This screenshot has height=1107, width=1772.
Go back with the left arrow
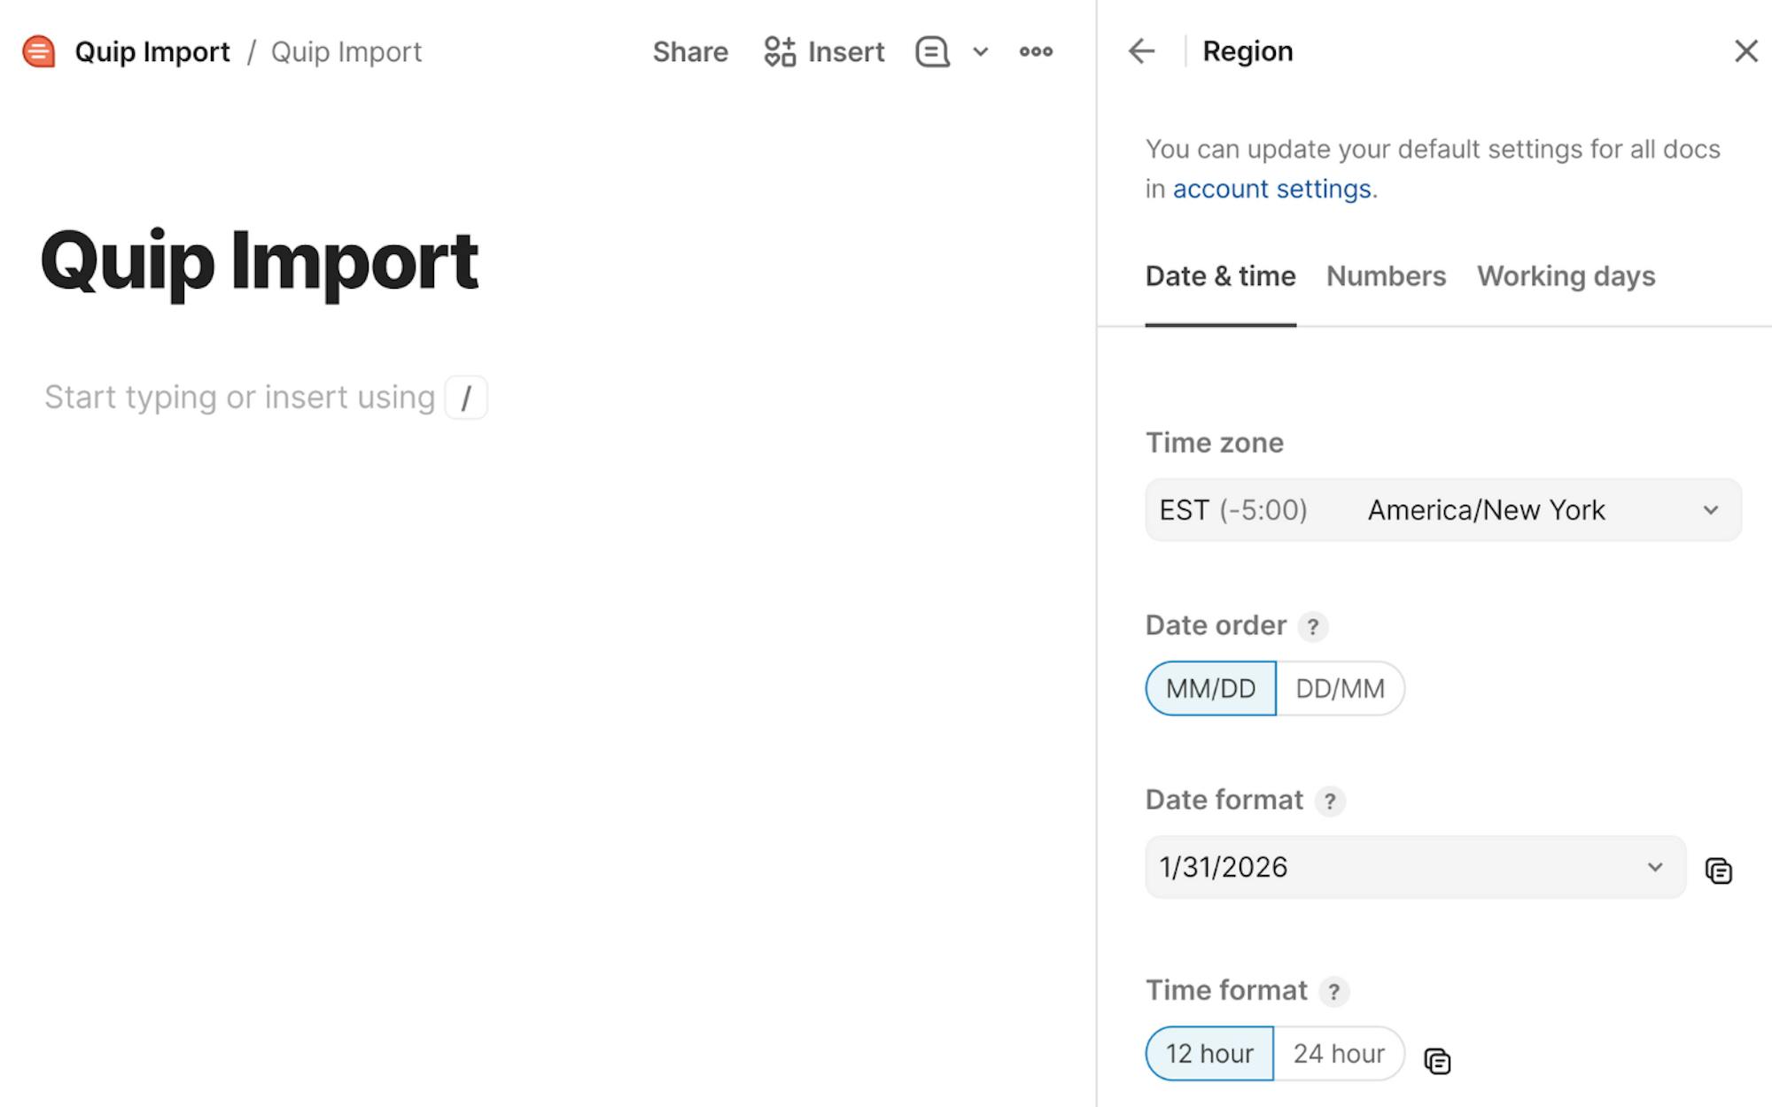coord(1141,51)
